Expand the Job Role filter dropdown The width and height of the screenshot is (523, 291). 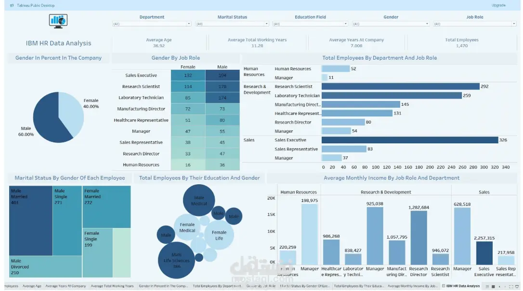pos(475,24)
